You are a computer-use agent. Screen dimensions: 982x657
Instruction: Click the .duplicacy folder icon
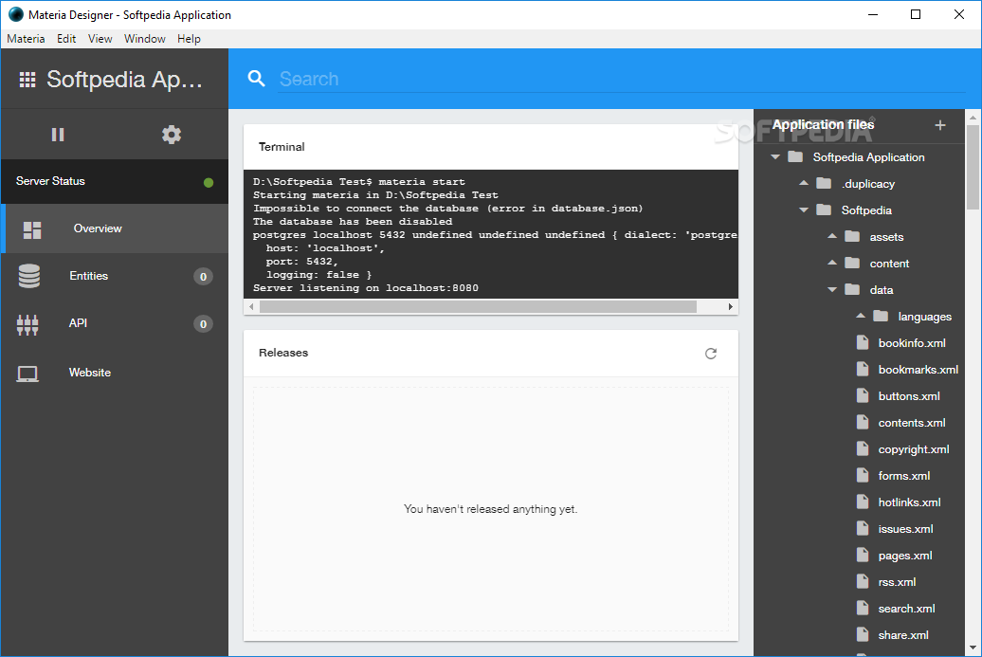824,183
